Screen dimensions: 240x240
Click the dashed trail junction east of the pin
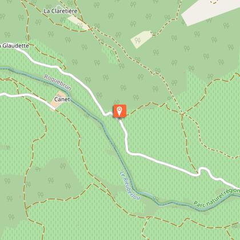[x=182, y=114]
